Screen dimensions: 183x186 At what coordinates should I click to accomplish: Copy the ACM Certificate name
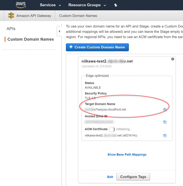tap(165, 135)
